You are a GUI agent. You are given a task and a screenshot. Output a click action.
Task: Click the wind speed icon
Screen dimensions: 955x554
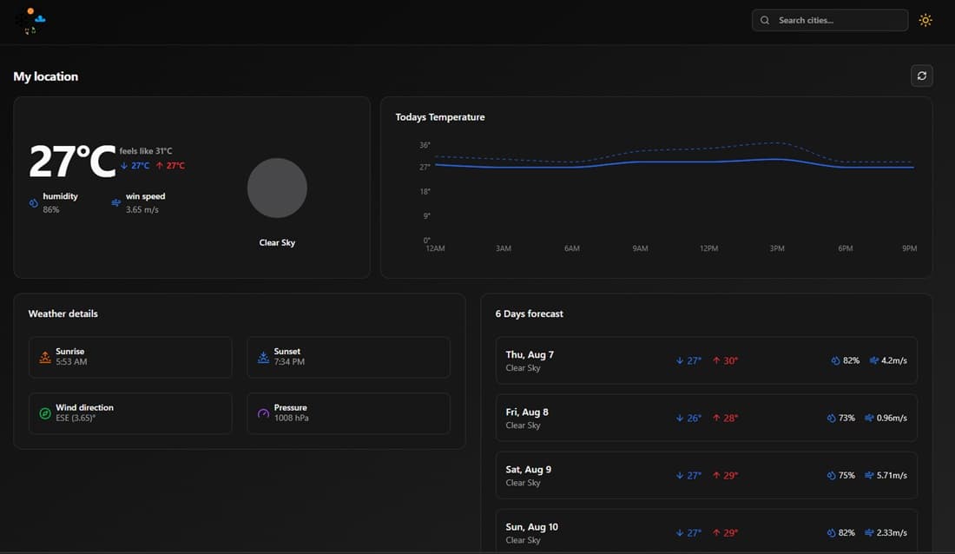116,203
